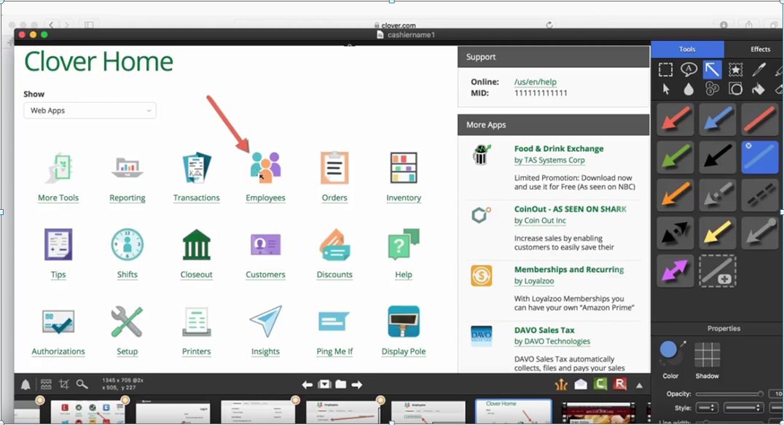The image size is (784, 425).
Task: Choose the yellow arrow quick style
Action: (x=718, y=233)
